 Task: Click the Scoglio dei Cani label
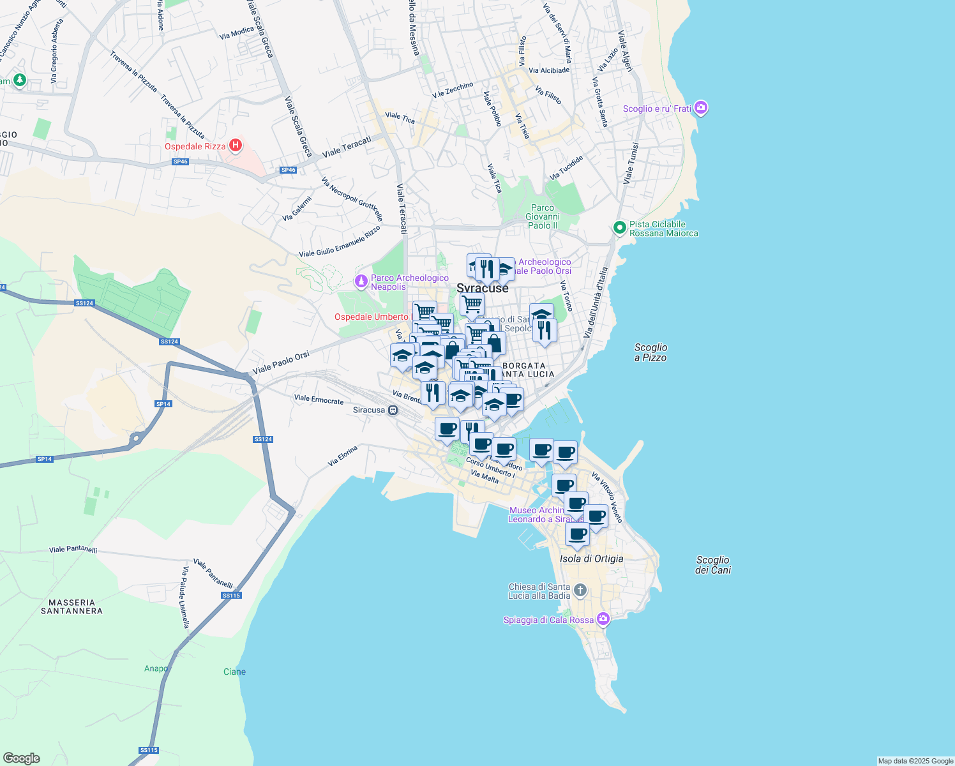pos(712,565)
